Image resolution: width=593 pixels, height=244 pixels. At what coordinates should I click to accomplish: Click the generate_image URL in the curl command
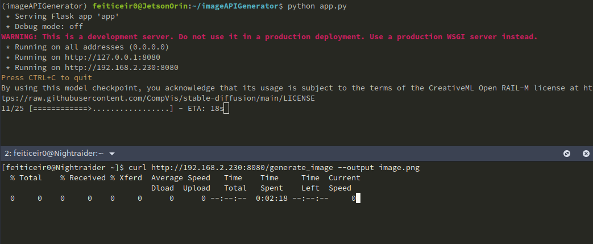[242, 167]
